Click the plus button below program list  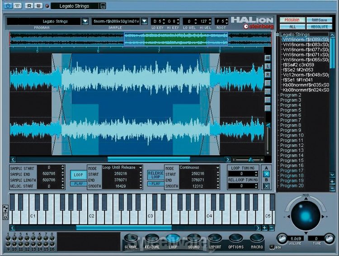click(332, 181)
